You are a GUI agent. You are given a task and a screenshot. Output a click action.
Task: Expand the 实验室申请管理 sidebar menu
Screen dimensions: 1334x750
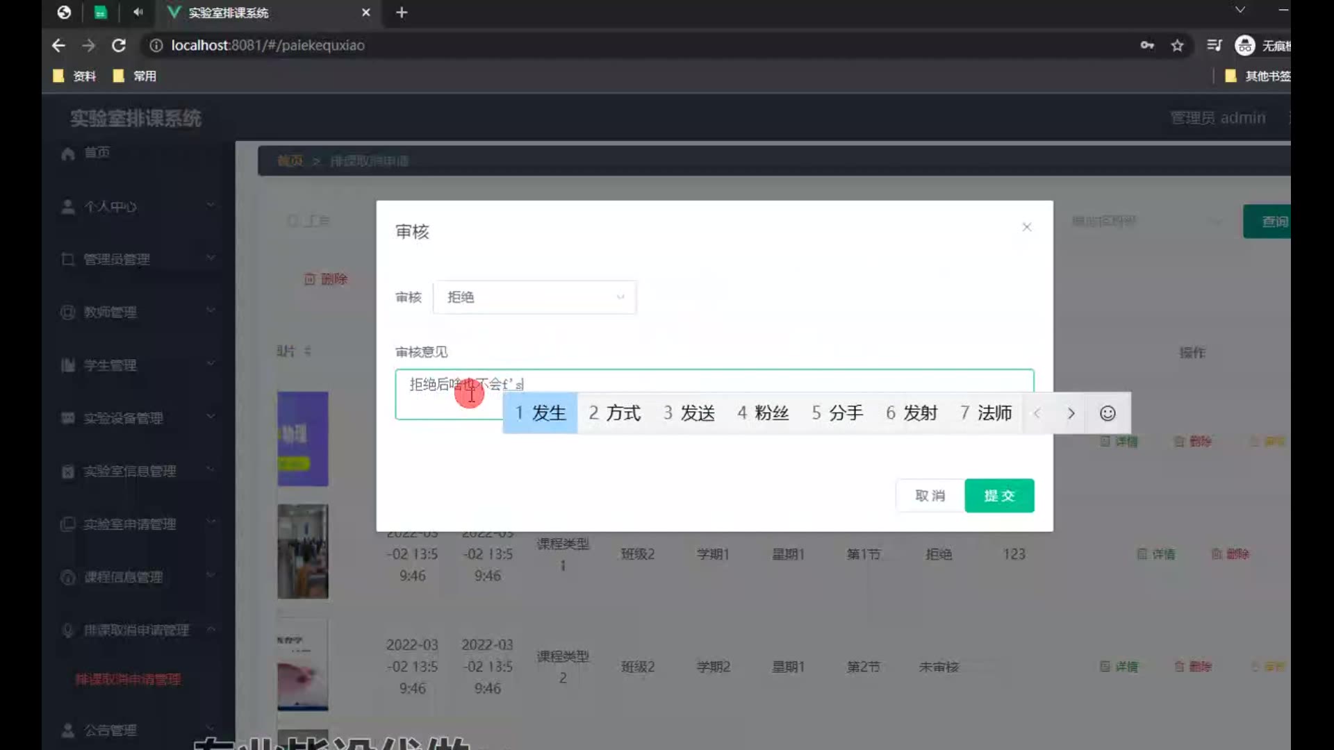138,524
